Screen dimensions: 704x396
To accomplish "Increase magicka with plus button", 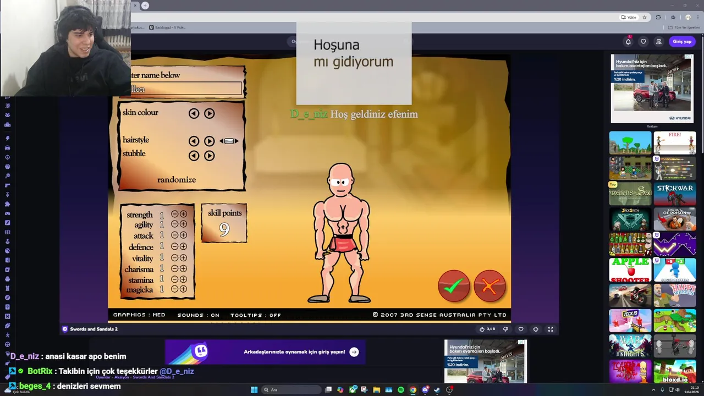I will [183, 289].
